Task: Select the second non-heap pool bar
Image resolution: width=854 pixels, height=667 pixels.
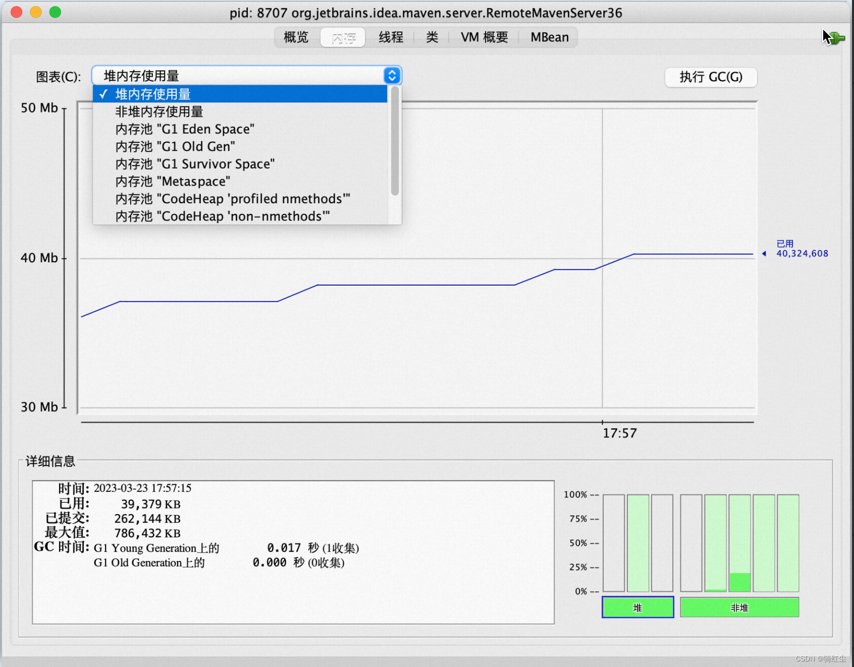Action: coord(715,543)
